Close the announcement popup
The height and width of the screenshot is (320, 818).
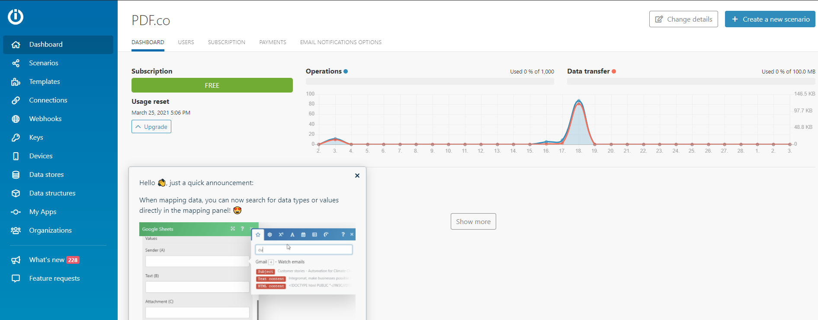[357, 176]
